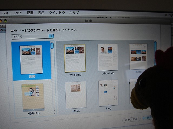Open the すべて theme filter dropdown
The height and width of the screenshot is (129, 173).
pos(32,36)
